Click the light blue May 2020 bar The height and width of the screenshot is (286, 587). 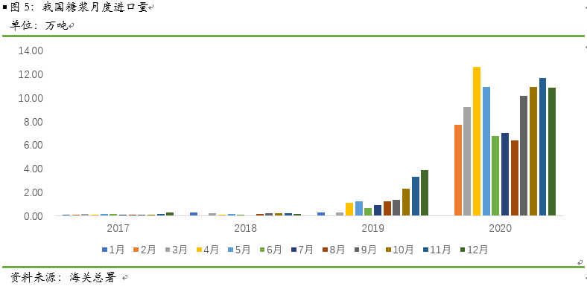pos(486,152)
